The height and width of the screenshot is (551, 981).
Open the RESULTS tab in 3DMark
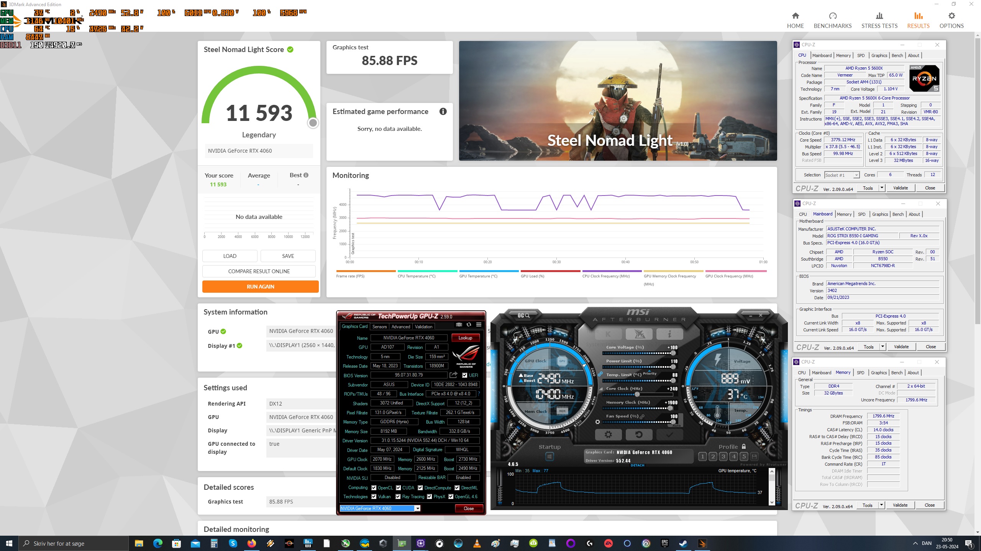918,20
